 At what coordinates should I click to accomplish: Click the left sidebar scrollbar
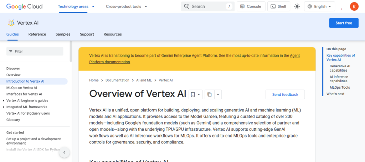pyautogui.click(x=71, y=51)
